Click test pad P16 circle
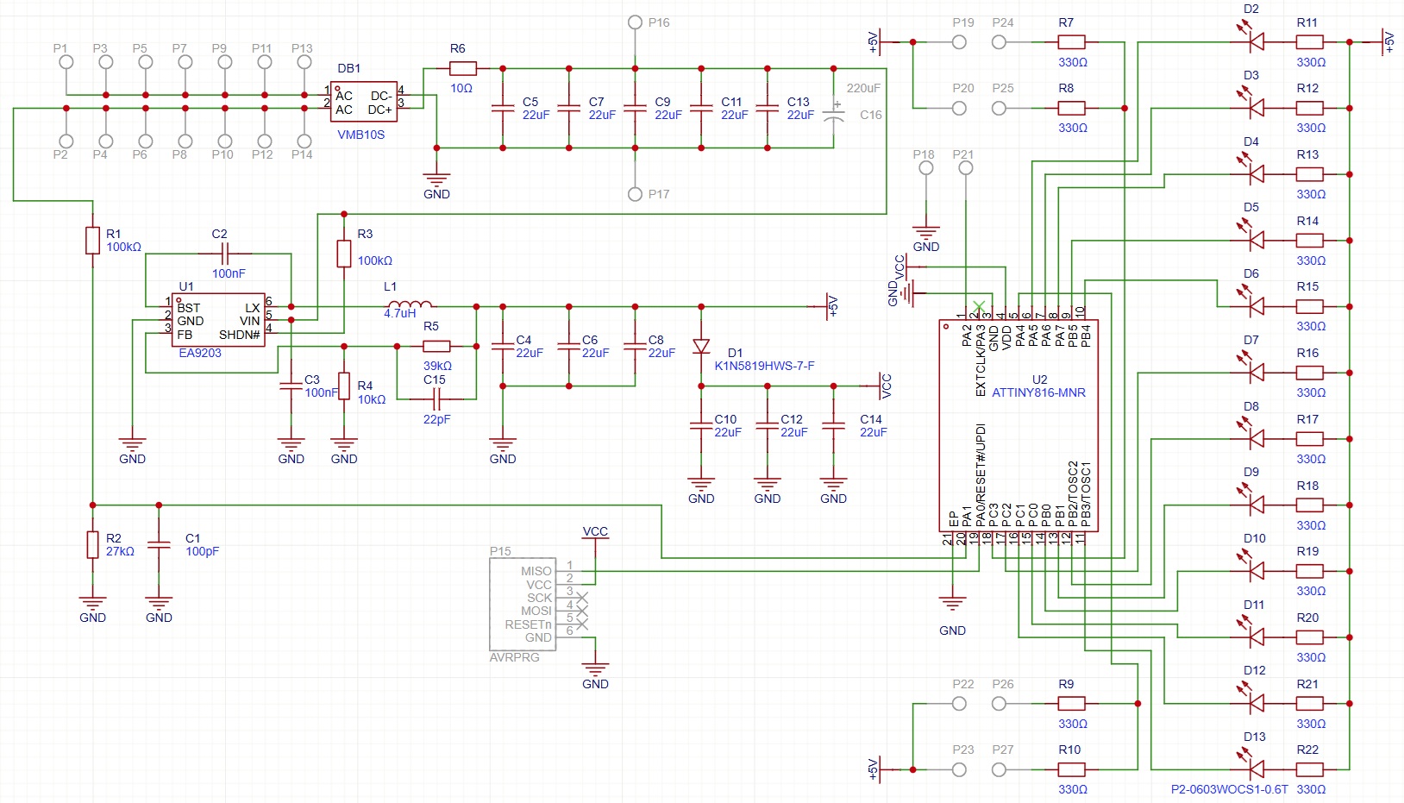The image size is (1404, 803). click(635, 22)
